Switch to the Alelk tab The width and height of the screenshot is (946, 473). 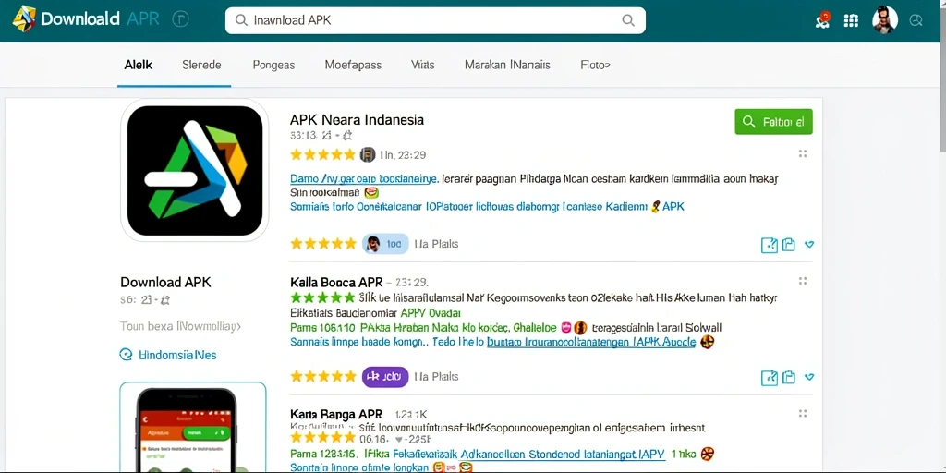[139, 65]
